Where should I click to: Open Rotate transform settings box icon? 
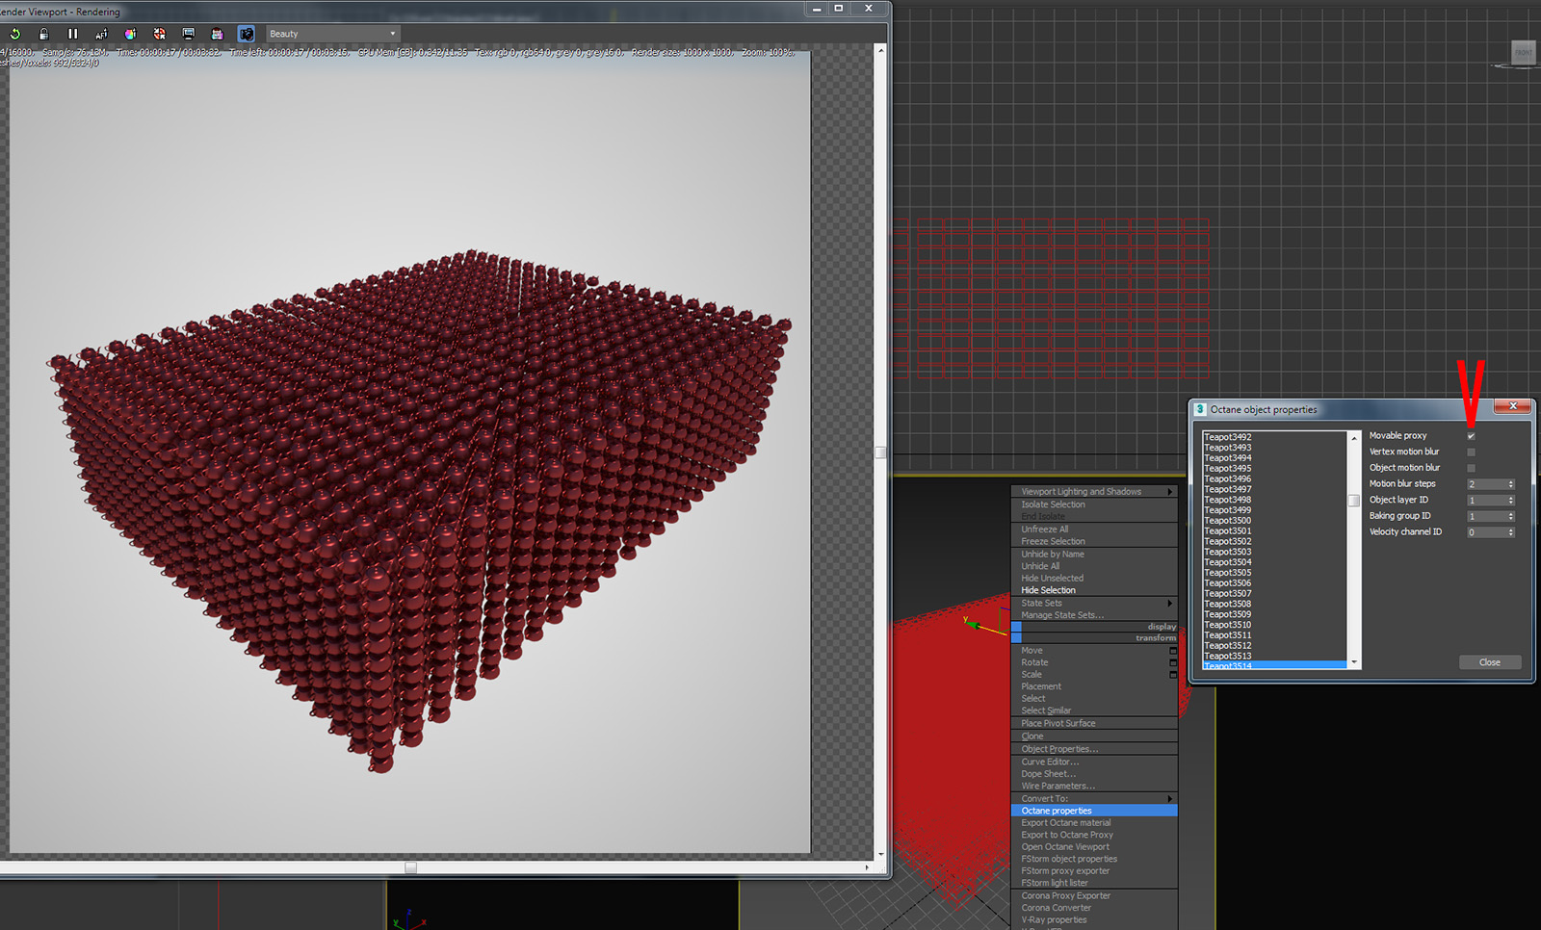pyautogui.click(x=1173, y=662)
